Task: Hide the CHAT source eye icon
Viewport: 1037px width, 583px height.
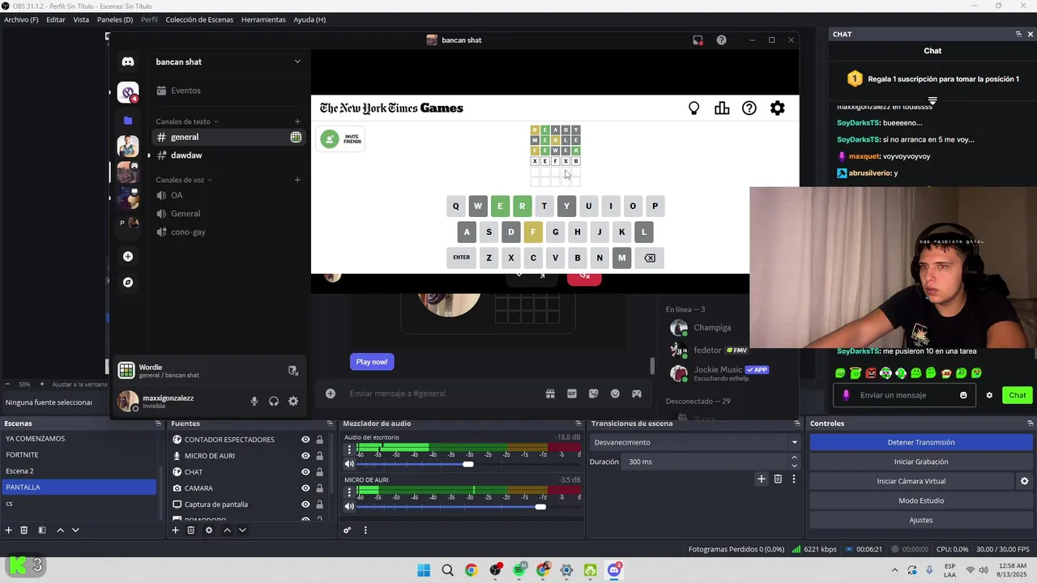Action: pyautogui.click(x=305, y=472)
